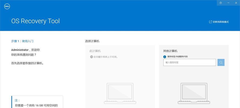Click the 服务标签/快速服务代码 label
240x108 pixels.
(x=178, y=57)
